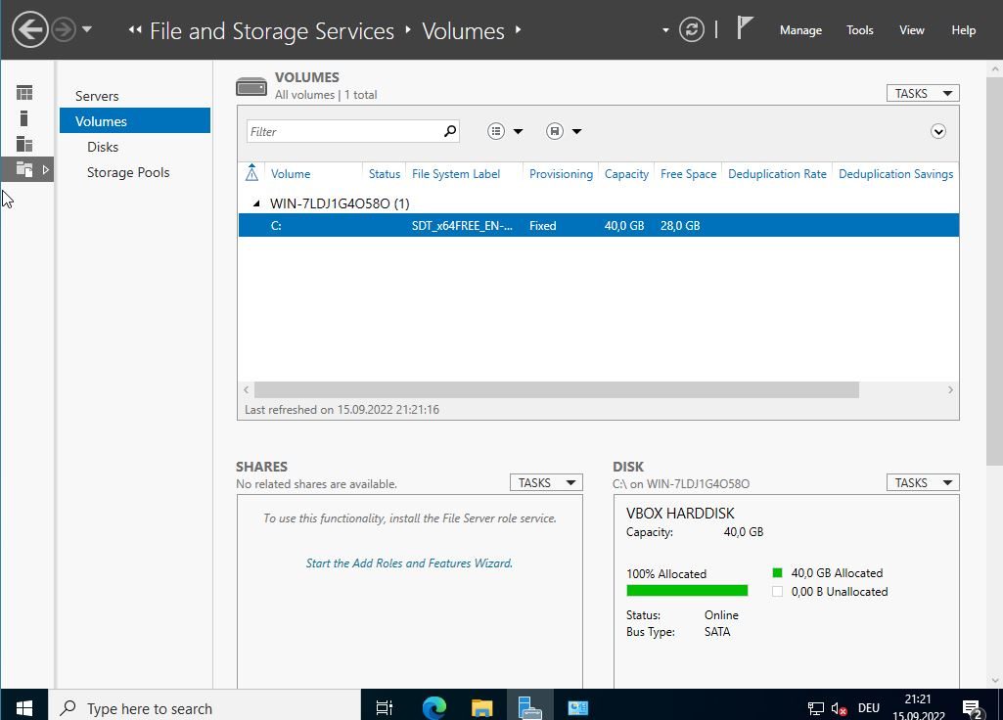Click the back navigation arrow button
The height and width of the screenshot is (720, 1003).
point(30,29)
